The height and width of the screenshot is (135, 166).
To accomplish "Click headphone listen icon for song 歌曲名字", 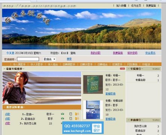I will [62, 118].
